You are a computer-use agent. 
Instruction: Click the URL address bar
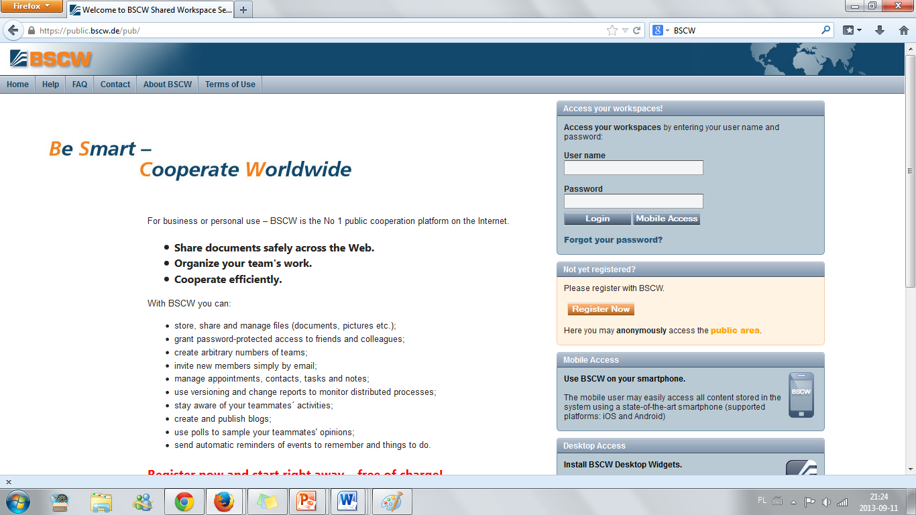pyautogui.click(x=322, y=30)
